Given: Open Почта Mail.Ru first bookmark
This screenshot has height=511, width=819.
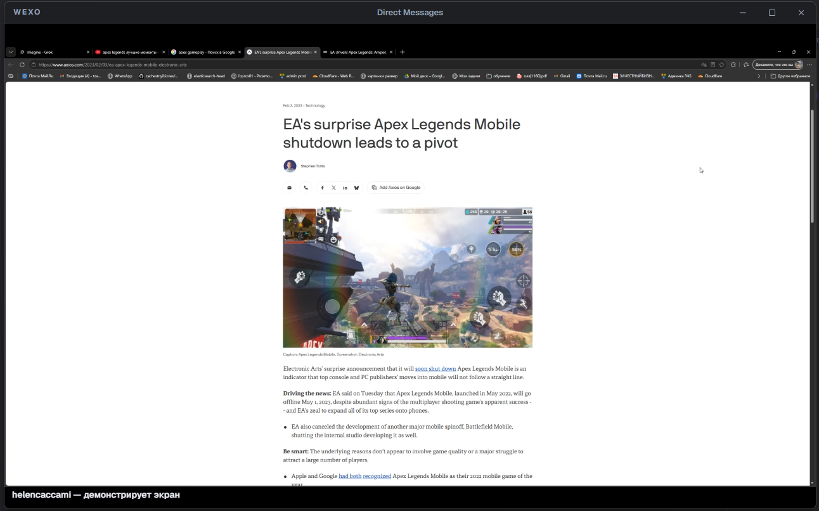Looking at the screenshot, I should [37, 76].
